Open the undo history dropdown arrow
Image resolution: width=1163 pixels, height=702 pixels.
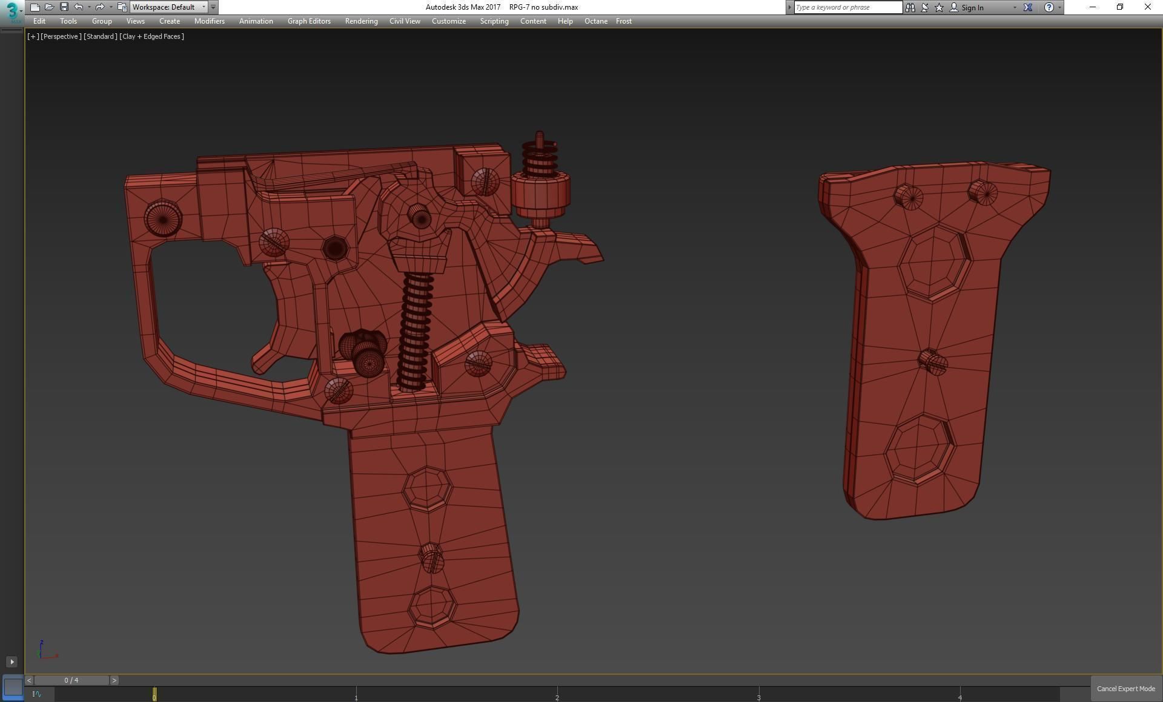tap(89, 7)
